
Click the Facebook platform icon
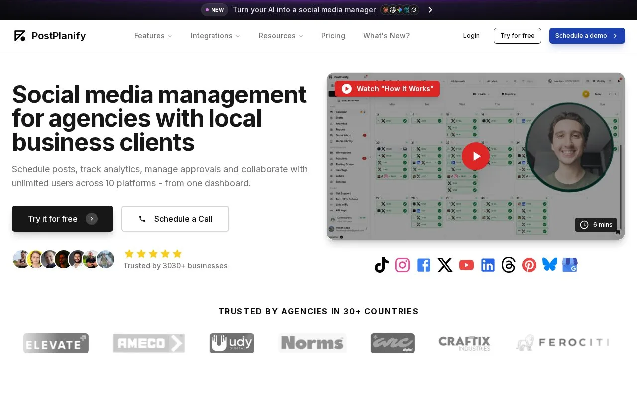tap(424, 265)
